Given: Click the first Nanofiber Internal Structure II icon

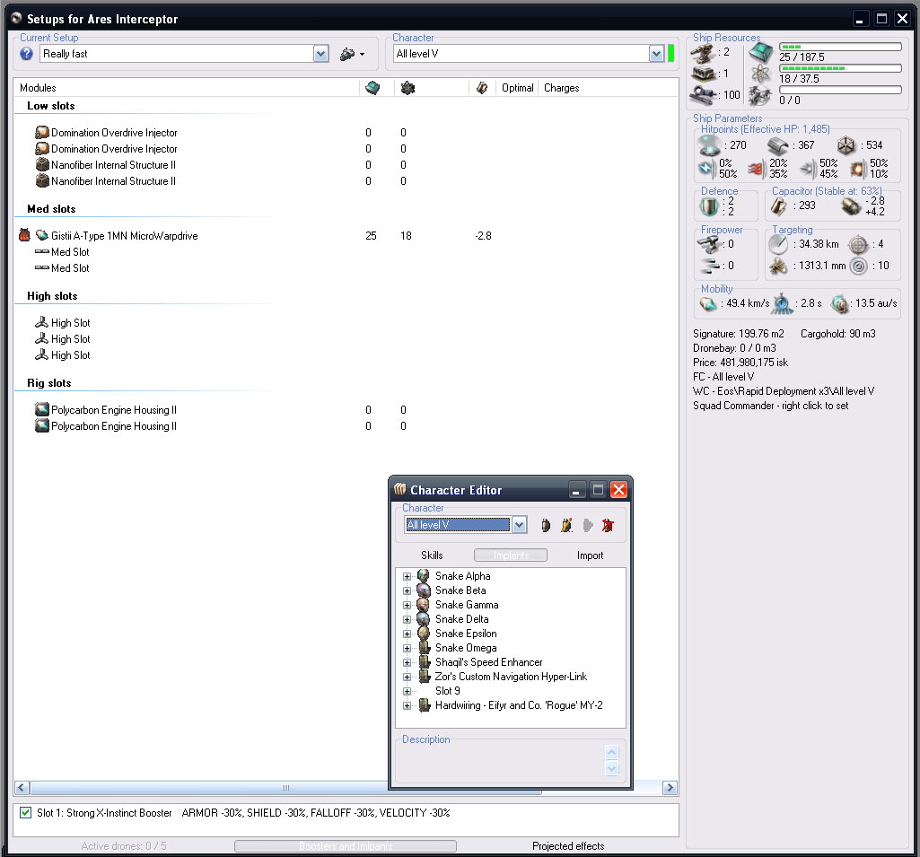Looking at the screenshot, I should click(42, 165).
